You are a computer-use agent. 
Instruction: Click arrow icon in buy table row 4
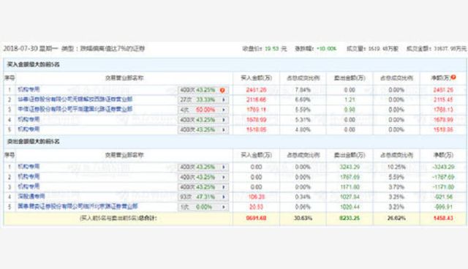(224, 120)
